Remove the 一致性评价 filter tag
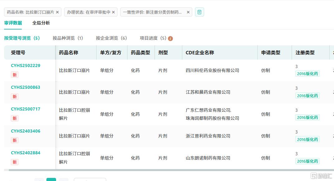 188,12
